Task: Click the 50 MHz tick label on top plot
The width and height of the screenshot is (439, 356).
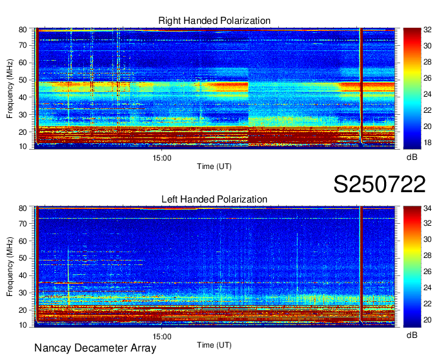Action: 23,80
